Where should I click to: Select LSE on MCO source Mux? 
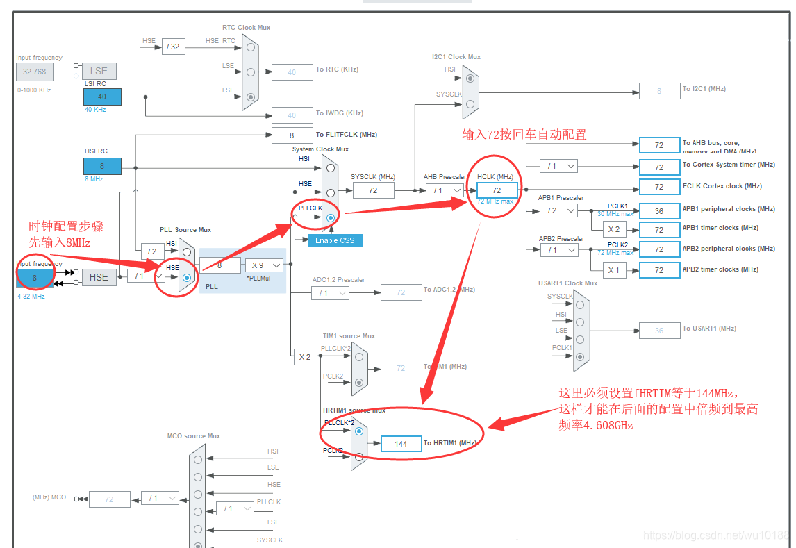(198, 477)
